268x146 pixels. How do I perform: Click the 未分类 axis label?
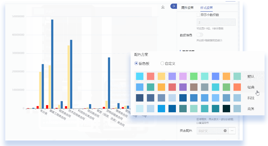43,112
